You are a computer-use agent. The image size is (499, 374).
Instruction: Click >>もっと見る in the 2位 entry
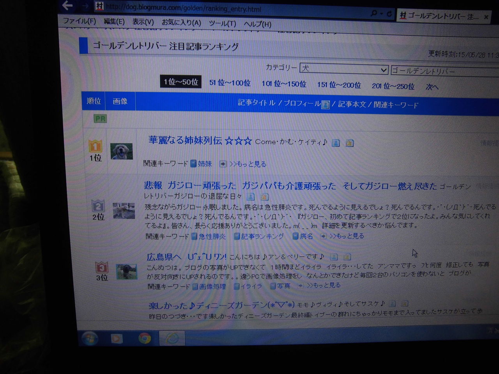coord(347,236)
